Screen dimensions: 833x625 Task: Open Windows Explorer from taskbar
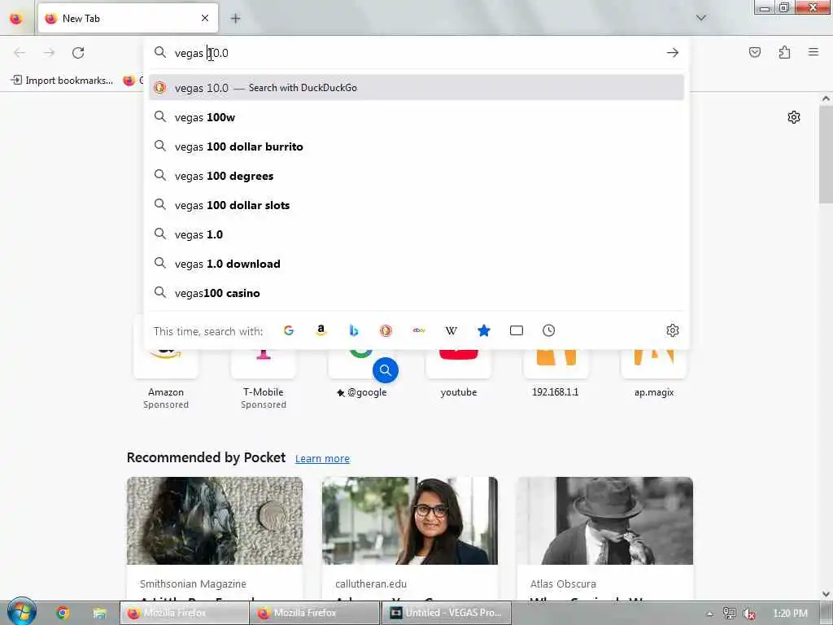click(99, 613)
